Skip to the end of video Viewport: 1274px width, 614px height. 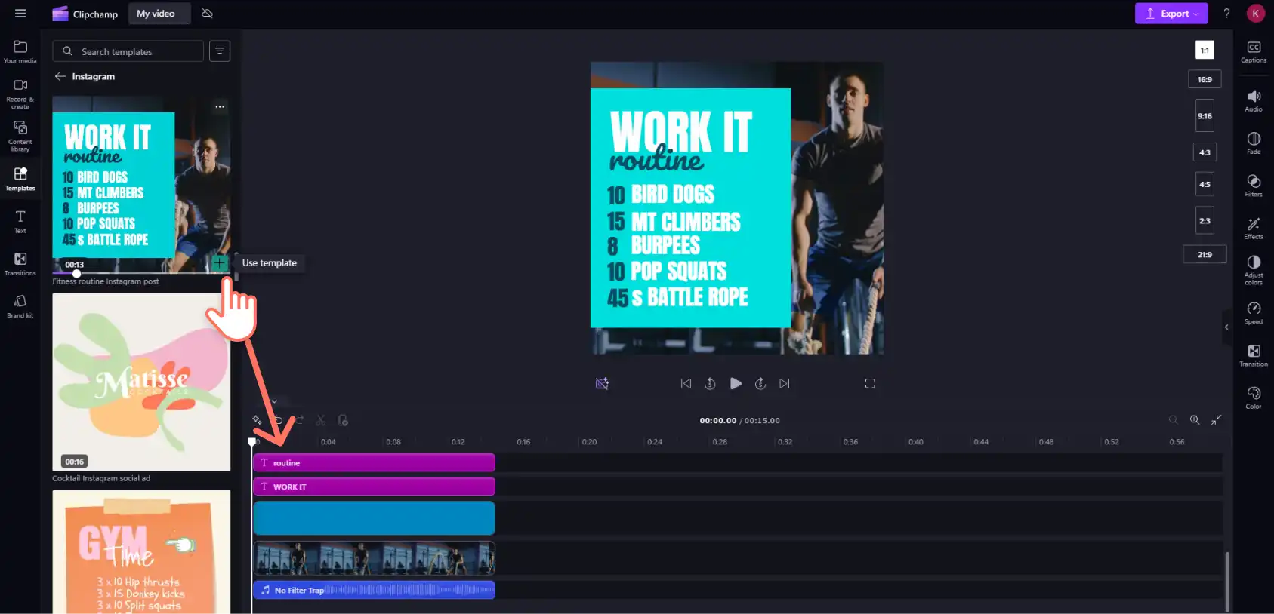(x=785, y=384)
